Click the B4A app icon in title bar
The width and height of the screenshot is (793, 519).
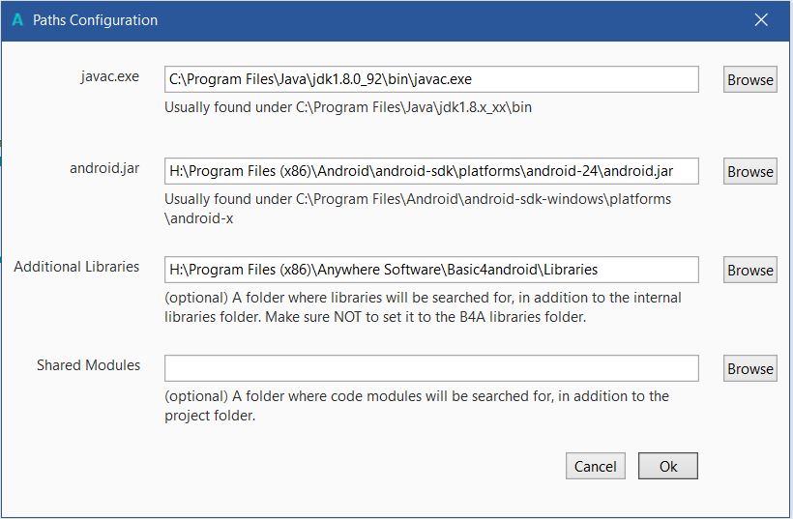[x=17, y=20]
